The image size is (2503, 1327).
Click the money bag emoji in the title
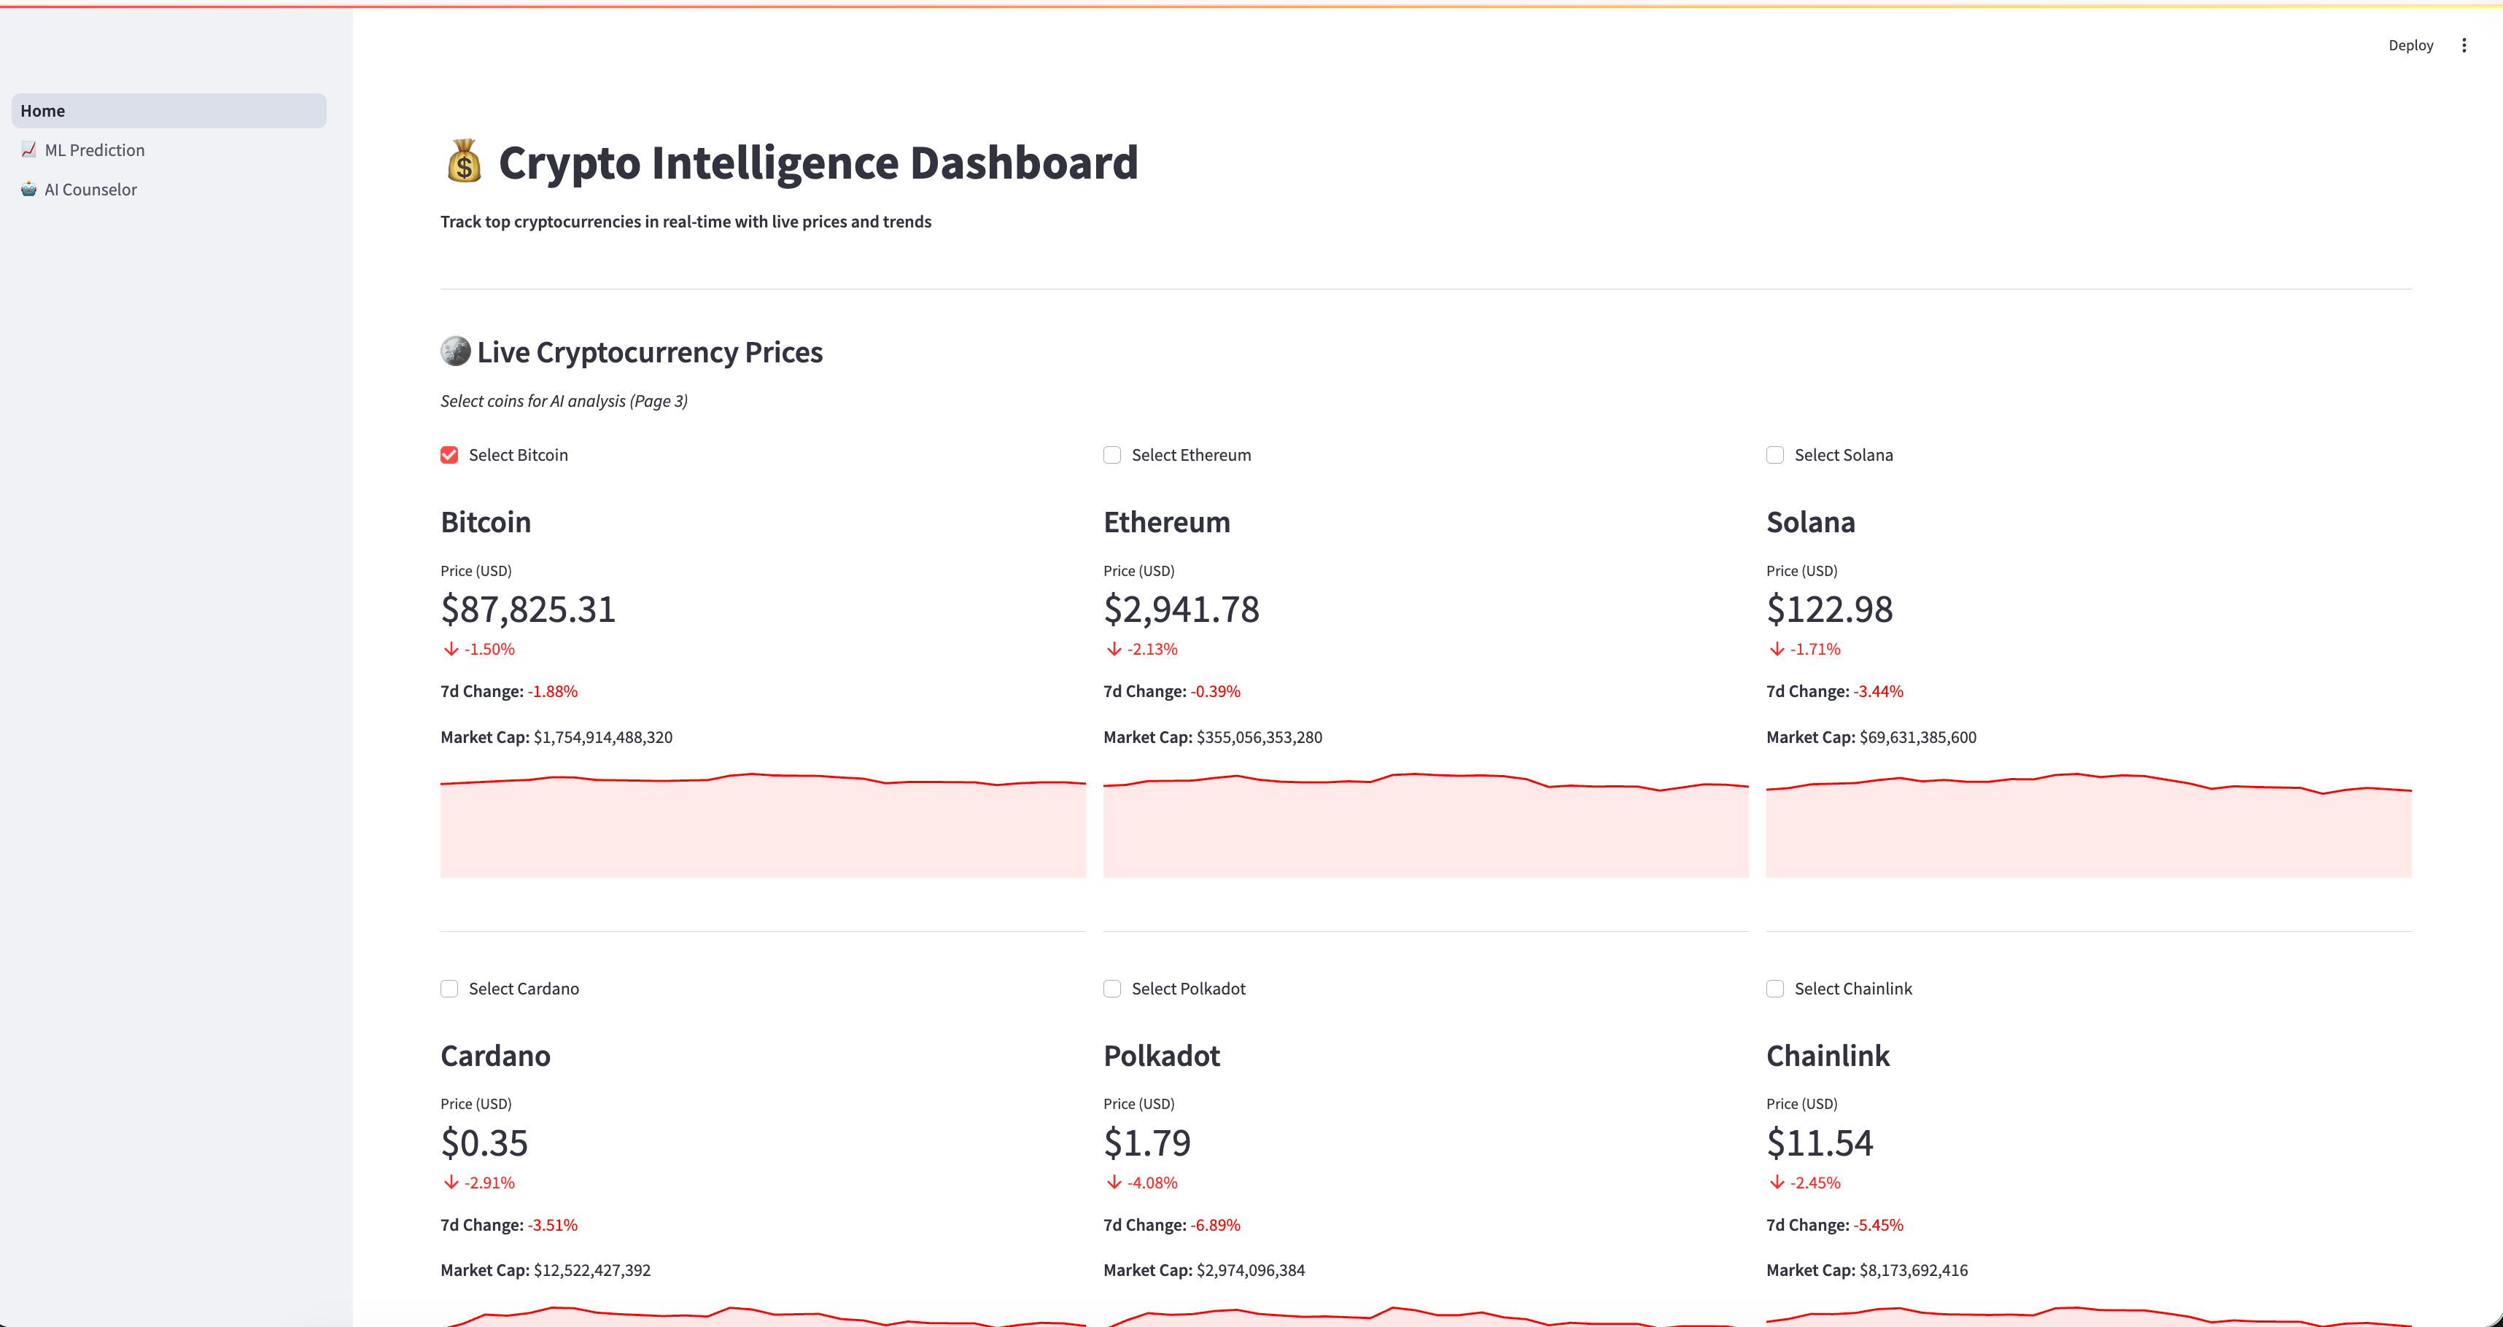(x=464, y=163)
